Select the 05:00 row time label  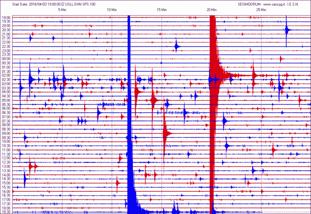click(x=6, y=100)
